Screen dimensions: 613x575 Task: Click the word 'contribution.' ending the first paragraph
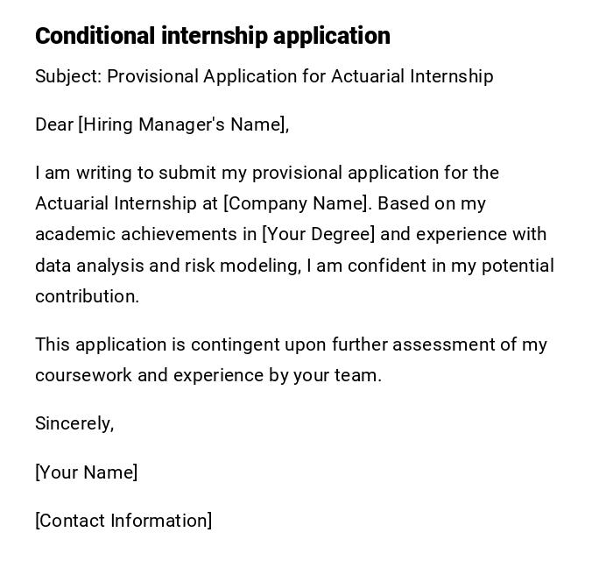[x=87, y=296]
